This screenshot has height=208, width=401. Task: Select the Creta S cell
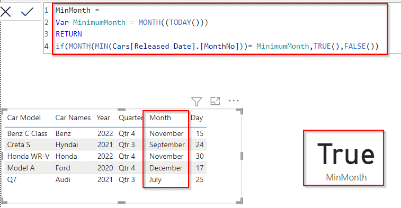point(19,144)
